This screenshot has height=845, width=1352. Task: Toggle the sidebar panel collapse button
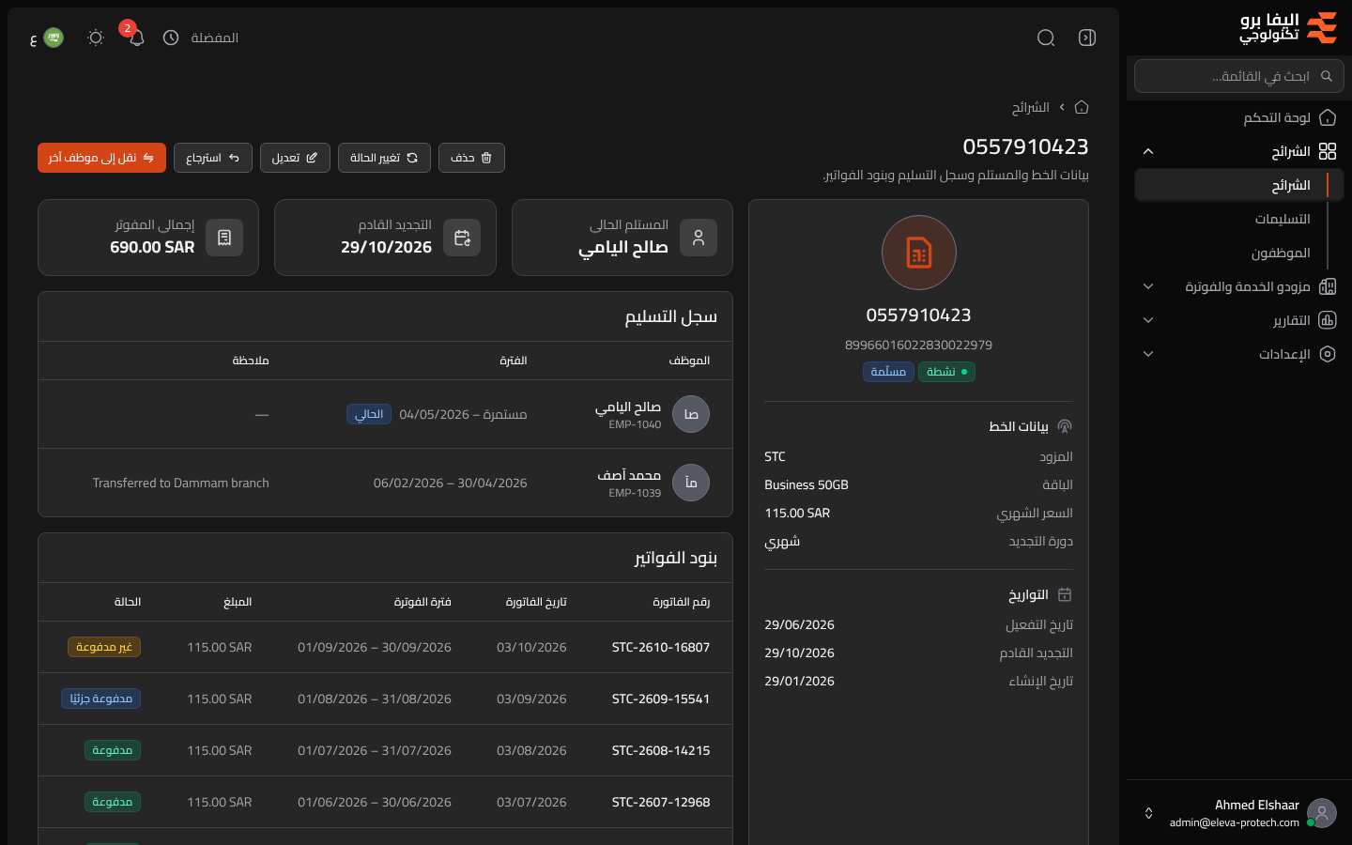1087,38
